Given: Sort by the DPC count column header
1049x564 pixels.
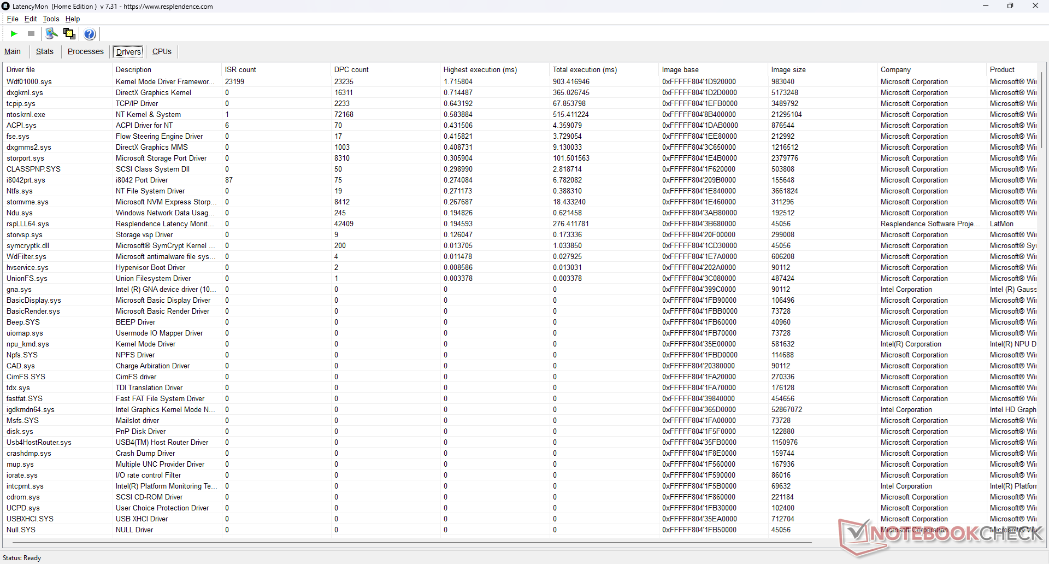Looking at the screenshot, I should click(386, 69).
